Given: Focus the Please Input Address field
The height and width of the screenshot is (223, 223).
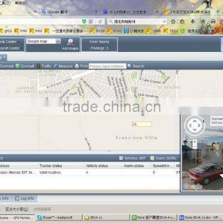Looking at the screenshot, I should pos(107,66).
